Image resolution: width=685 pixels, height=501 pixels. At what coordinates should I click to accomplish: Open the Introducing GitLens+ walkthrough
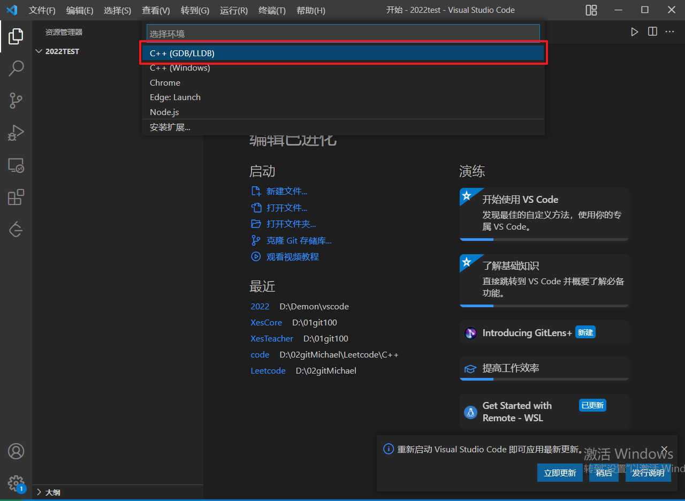[544, 333]
